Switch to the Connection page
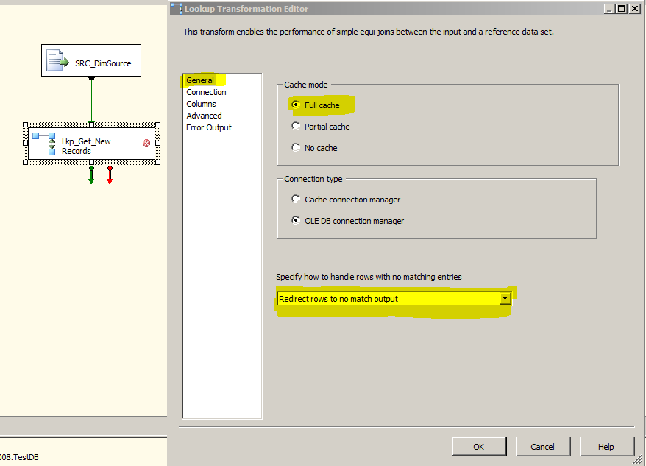646x466 pixels. tap(206, 92)
